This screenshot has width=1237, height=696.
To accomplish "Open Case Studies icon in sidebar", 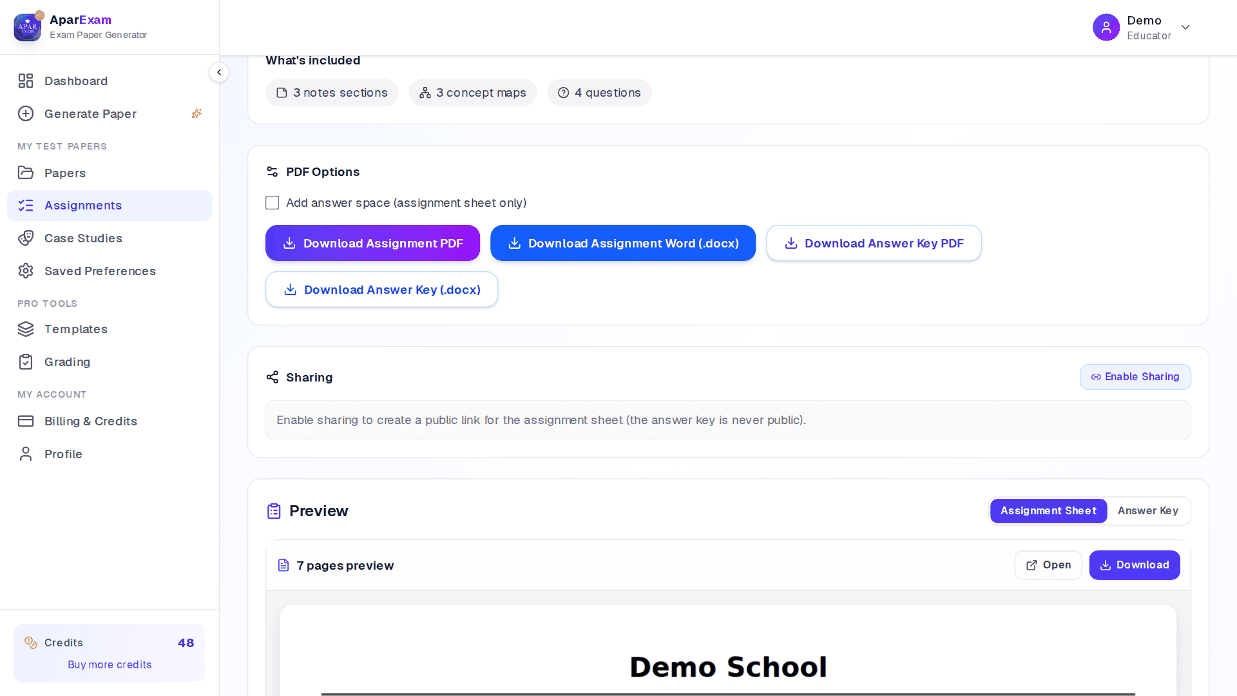I will point(26,238).
